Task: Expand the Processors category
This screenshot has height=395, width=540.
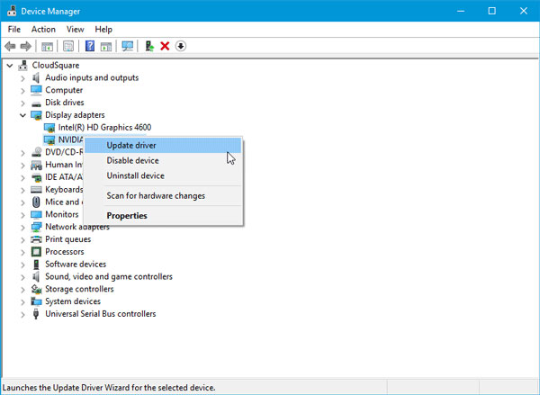Action: [22, 253]
